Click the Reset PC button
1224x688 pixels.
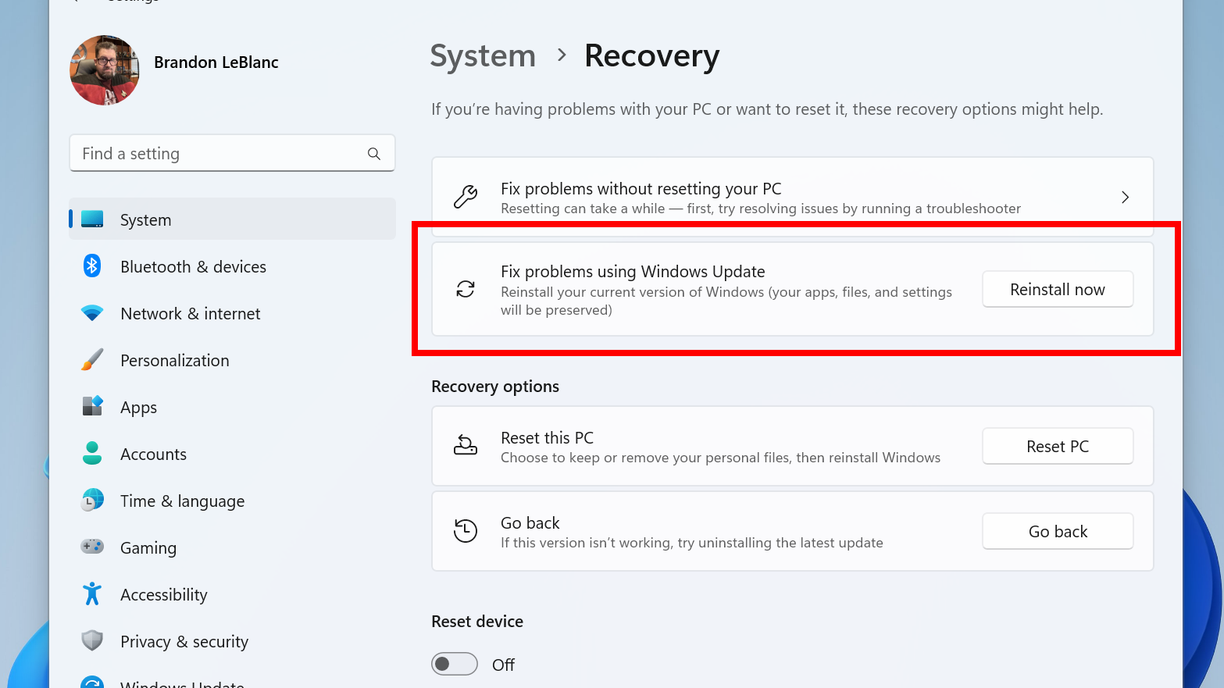1058,447
